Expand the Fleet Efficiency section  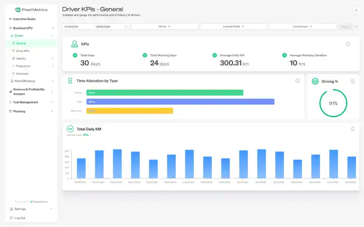click(x=53, y=81)
